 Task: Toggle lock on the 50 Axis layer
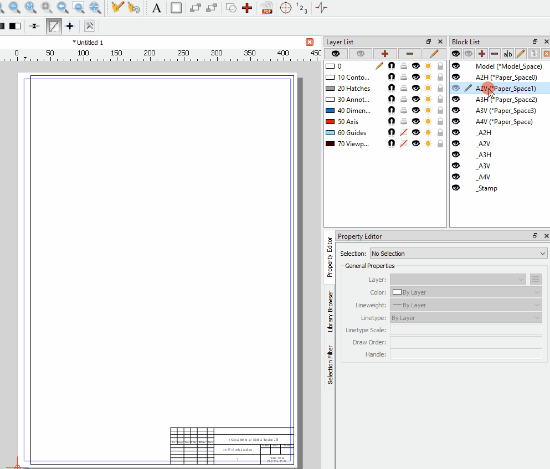coord(440,122)
